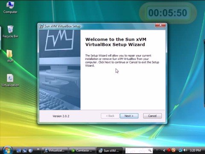Select the Virtualization file on desktop
This screenshot has height=154, width=205.
(10, 80)
